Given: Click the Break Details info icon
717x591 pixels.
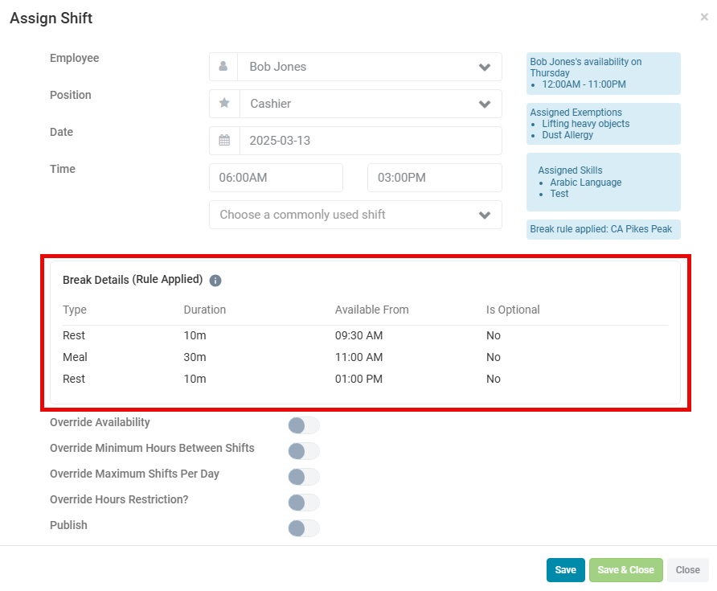Looking at the screenshot, I should coord(215,281).
